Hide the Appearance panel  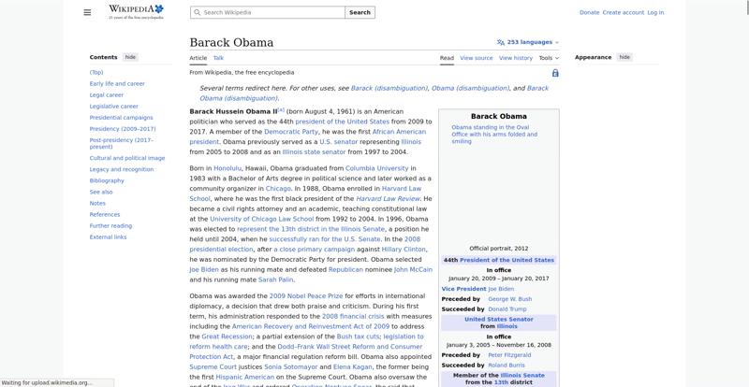click(624, 57)
